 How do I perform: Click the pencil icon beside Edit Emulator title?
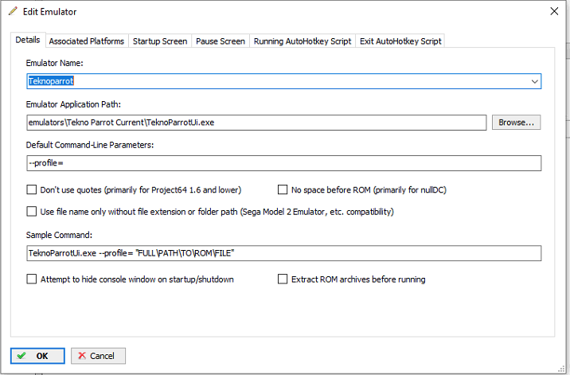tap(13, 11)
